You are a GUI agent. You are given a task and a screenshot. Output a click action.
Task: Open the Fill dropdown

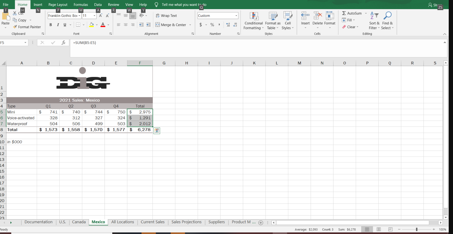(348, 20)
